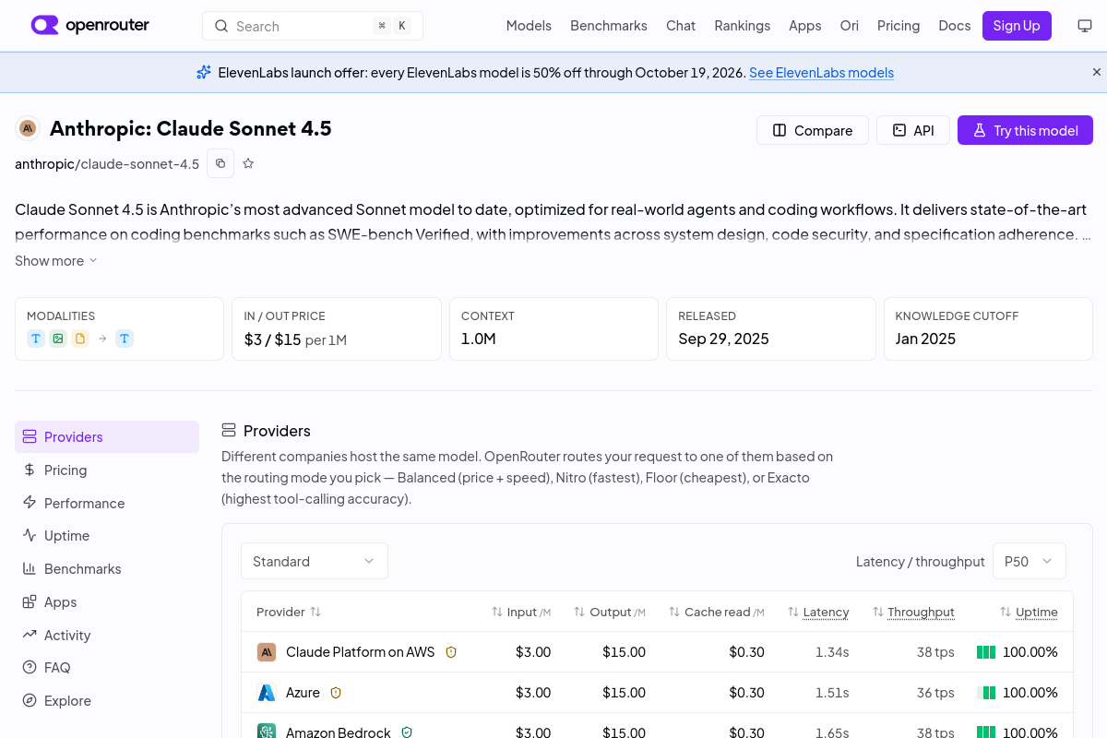
Task: Open Rankings from the top navigation
Action: coord(742,26)
